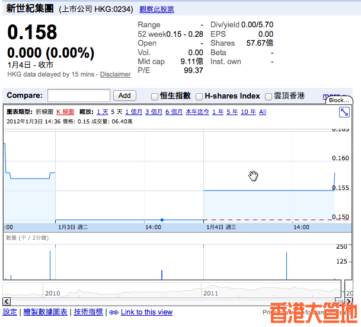Click chain link icon beside Link to this view

(113, 313)
